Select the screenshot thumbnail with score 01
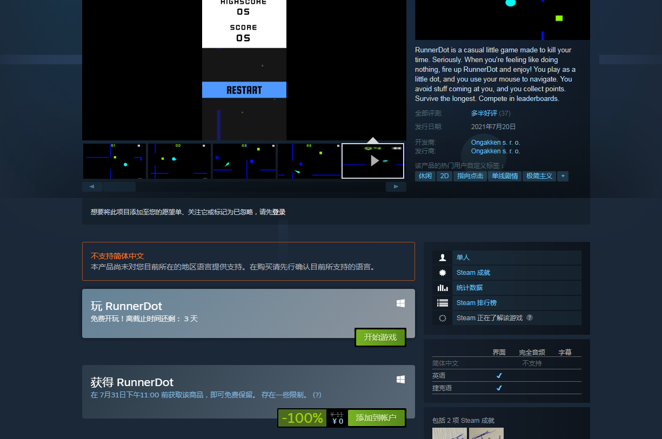The width and height of the screenshot is (662, 439). [x=115, y=161]
